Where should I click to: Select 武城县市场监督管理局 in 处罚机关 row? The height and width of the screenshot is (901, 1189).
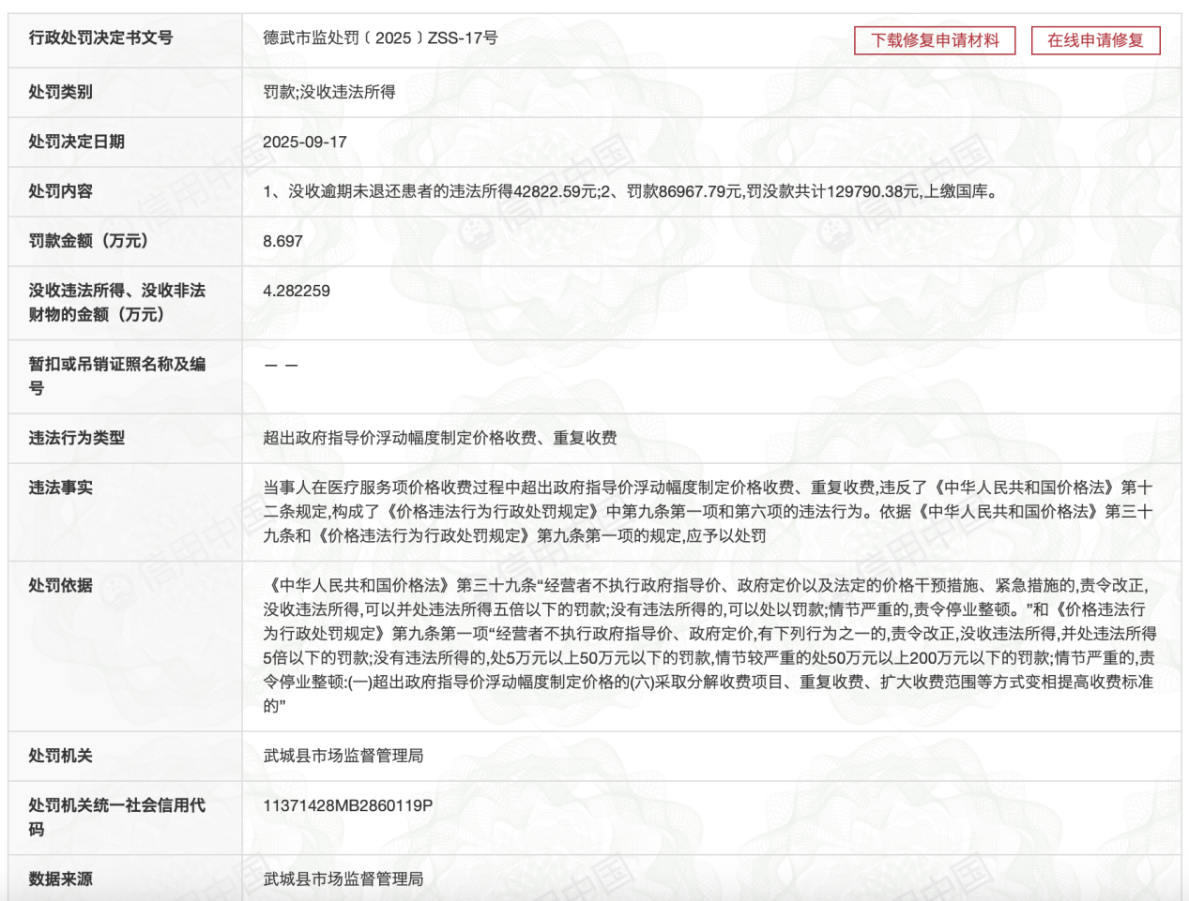coord(343,756)
